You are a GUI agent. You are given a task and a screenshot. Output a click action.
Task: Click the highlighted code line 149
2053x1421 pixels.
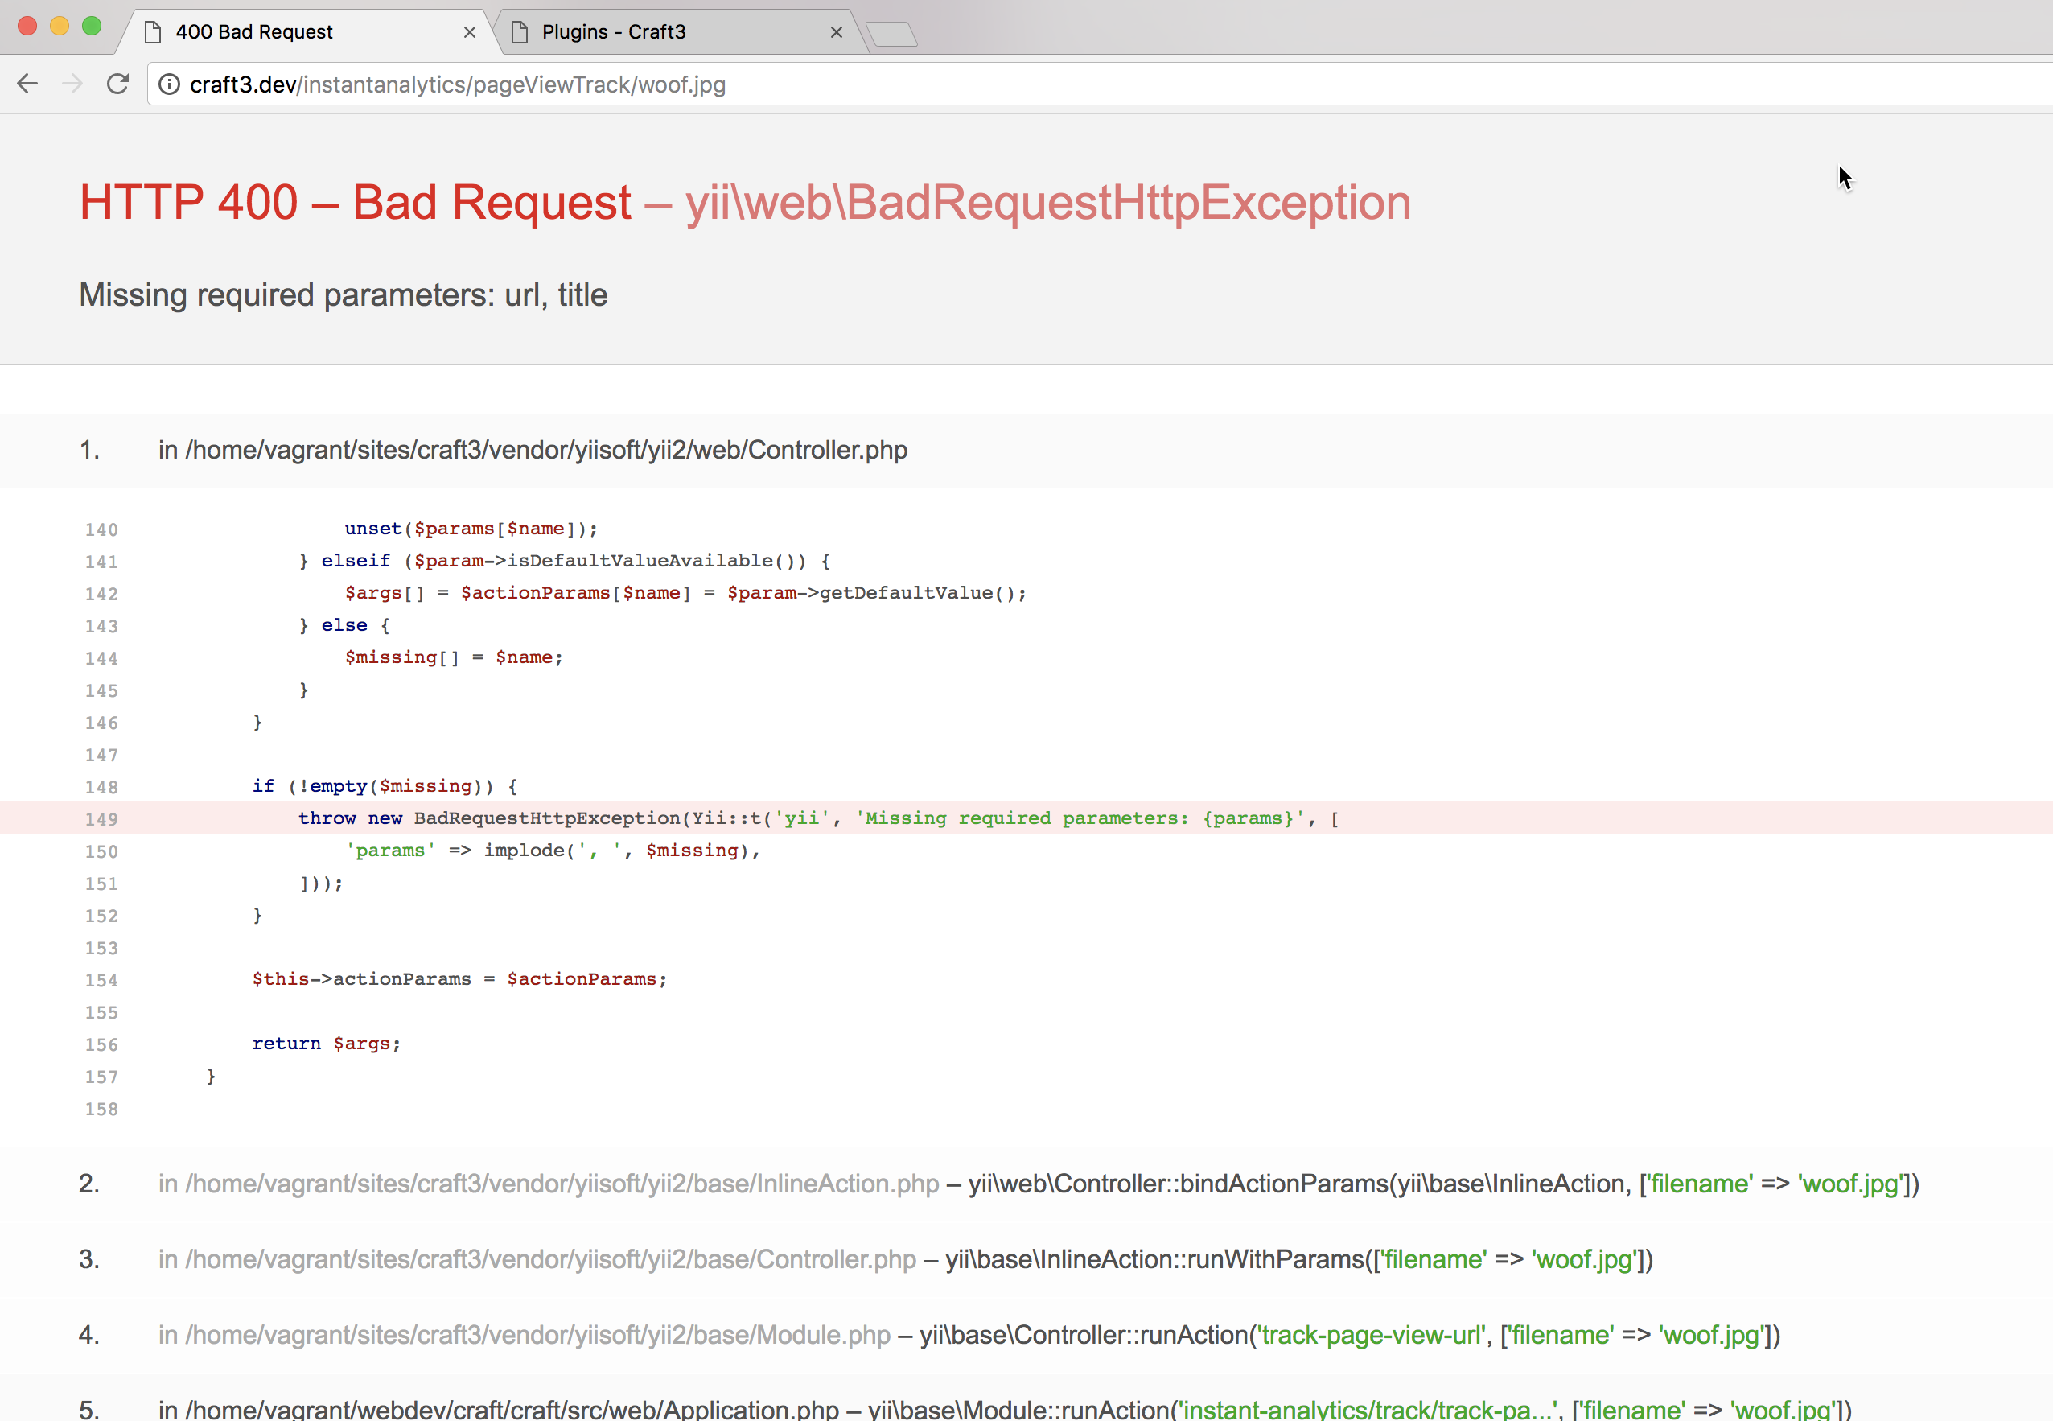(x=817, y=818)
